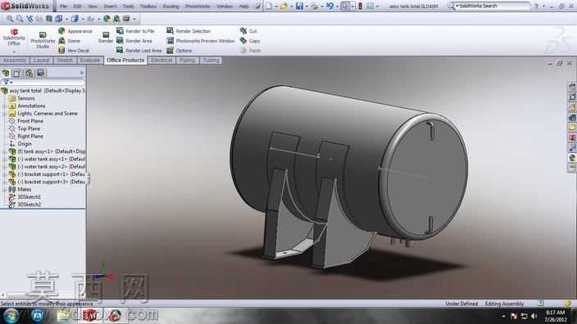Open Hide/Show Items dropdown arrow
Image resolution: width=577 pixels, height=324 pixels.
tap(98, 19)
